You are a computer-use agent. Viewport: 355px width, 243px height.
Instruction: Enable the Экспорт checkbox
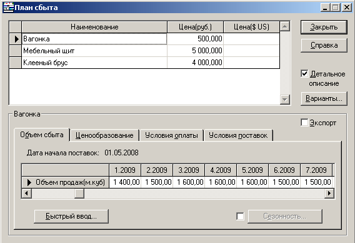pyautogui.click(x=304, y=123)
